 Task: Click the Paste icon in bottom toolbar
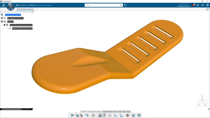pyautogui.click(x=81, y=115)
